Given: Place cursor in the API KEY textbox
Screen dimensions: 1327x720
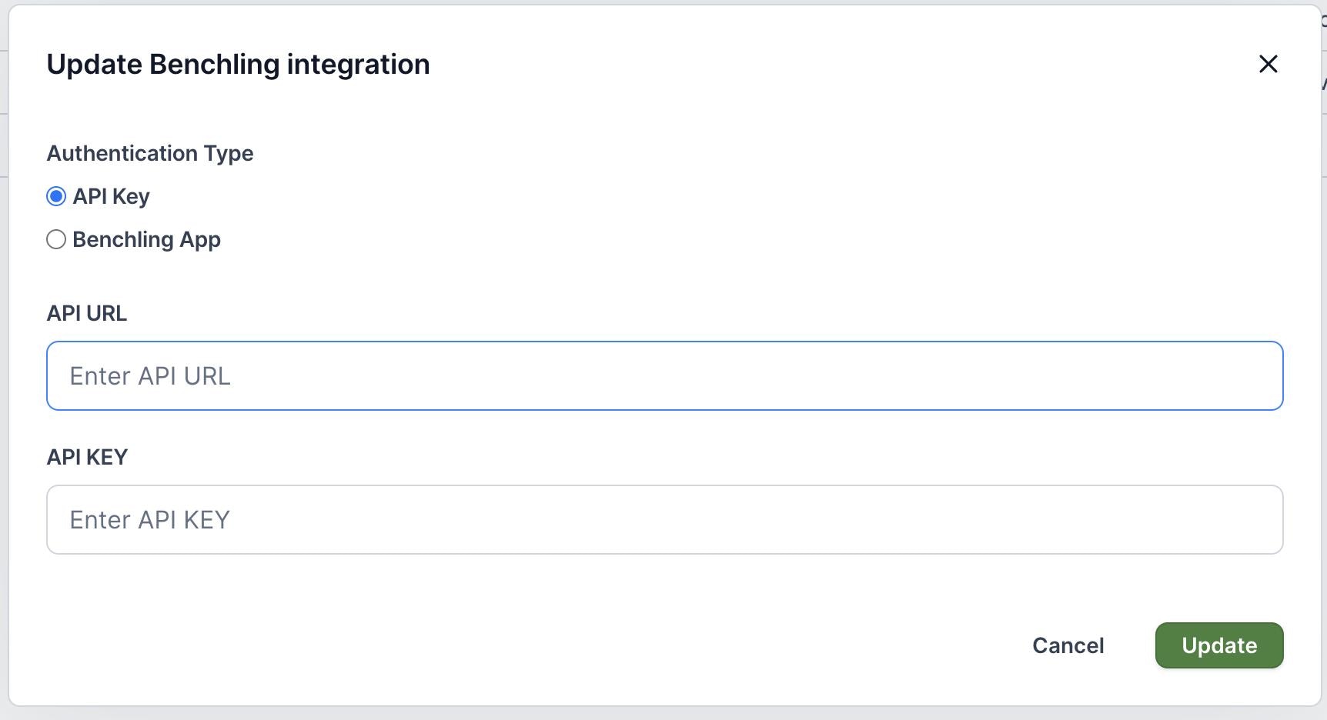Looking at the screenshot, I should (x=664, y=519).
